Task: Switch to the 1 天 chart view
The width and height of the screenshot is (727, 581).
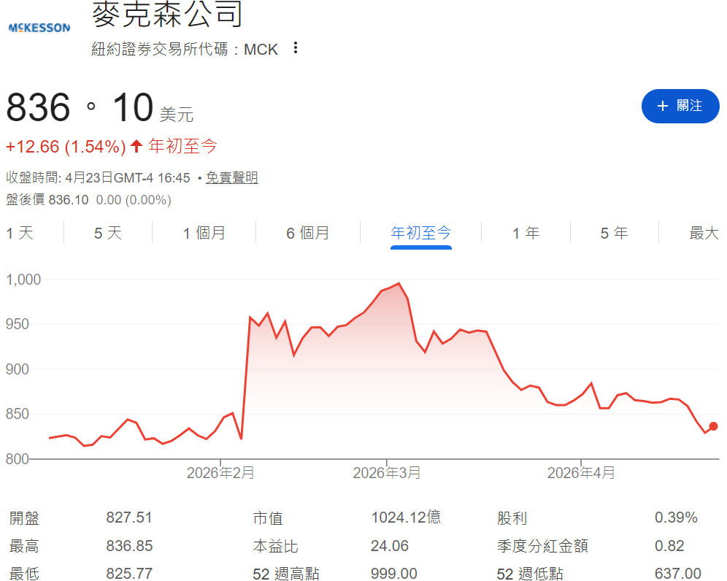Action: click(x=20, y=232)
